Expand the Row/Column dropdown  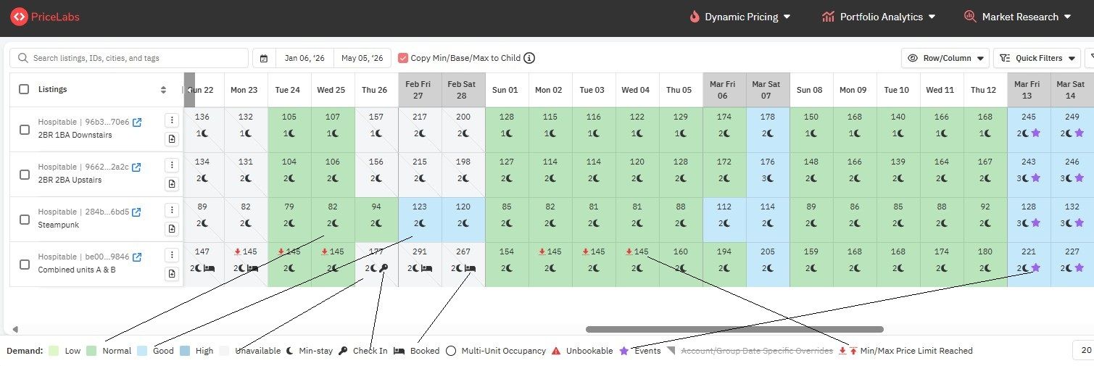pyautogui.click(x=945, y=58)
